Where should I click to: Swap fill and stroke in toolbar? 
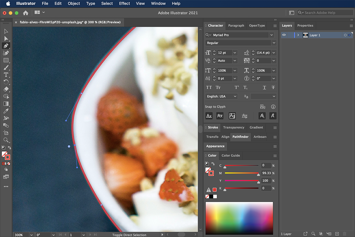(x=9, y=148)
